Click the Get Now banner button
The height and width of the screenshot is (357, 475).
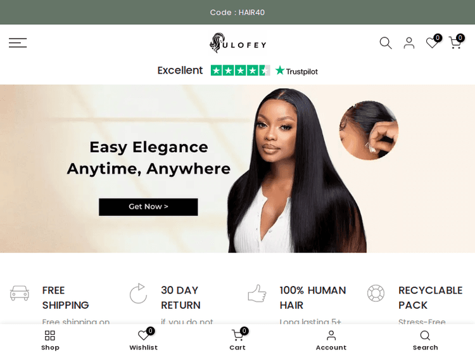pos(148,207)
